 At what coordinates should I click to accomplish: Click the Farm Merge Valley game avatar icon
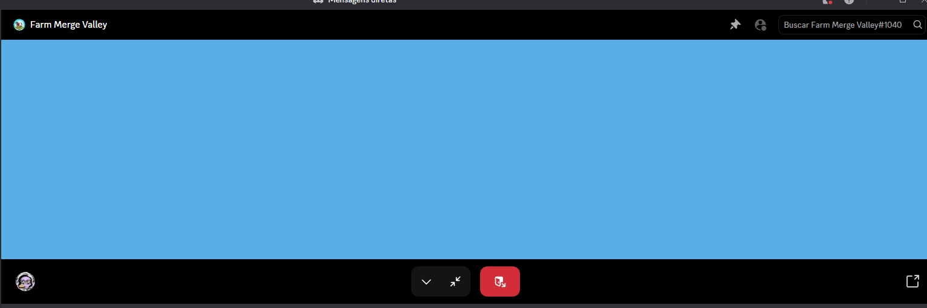pos(19,25)
